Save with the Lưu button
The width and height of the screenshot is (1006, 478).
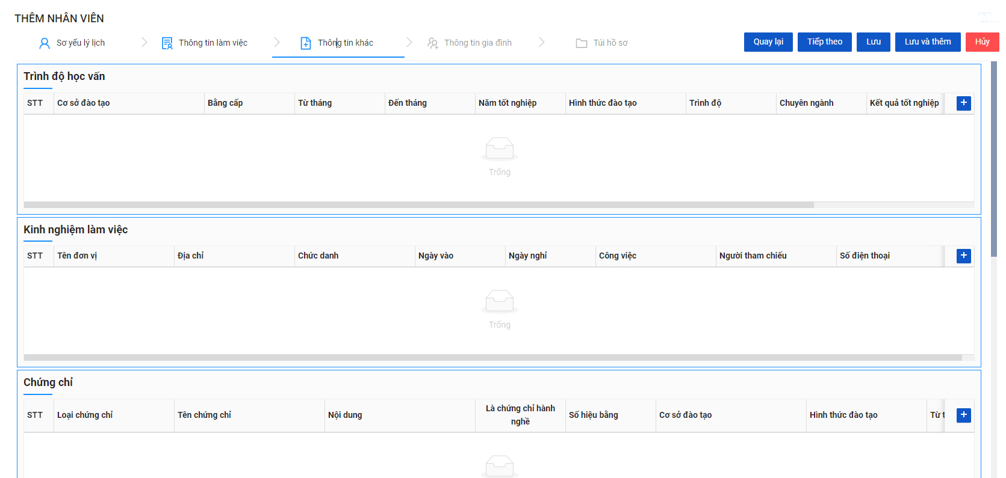point(874,42)
